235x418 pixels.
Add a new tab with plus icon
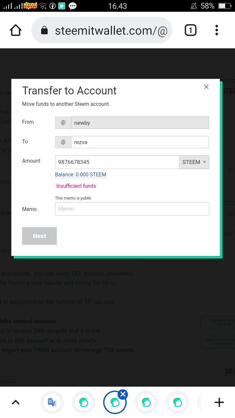pos(219,402)
